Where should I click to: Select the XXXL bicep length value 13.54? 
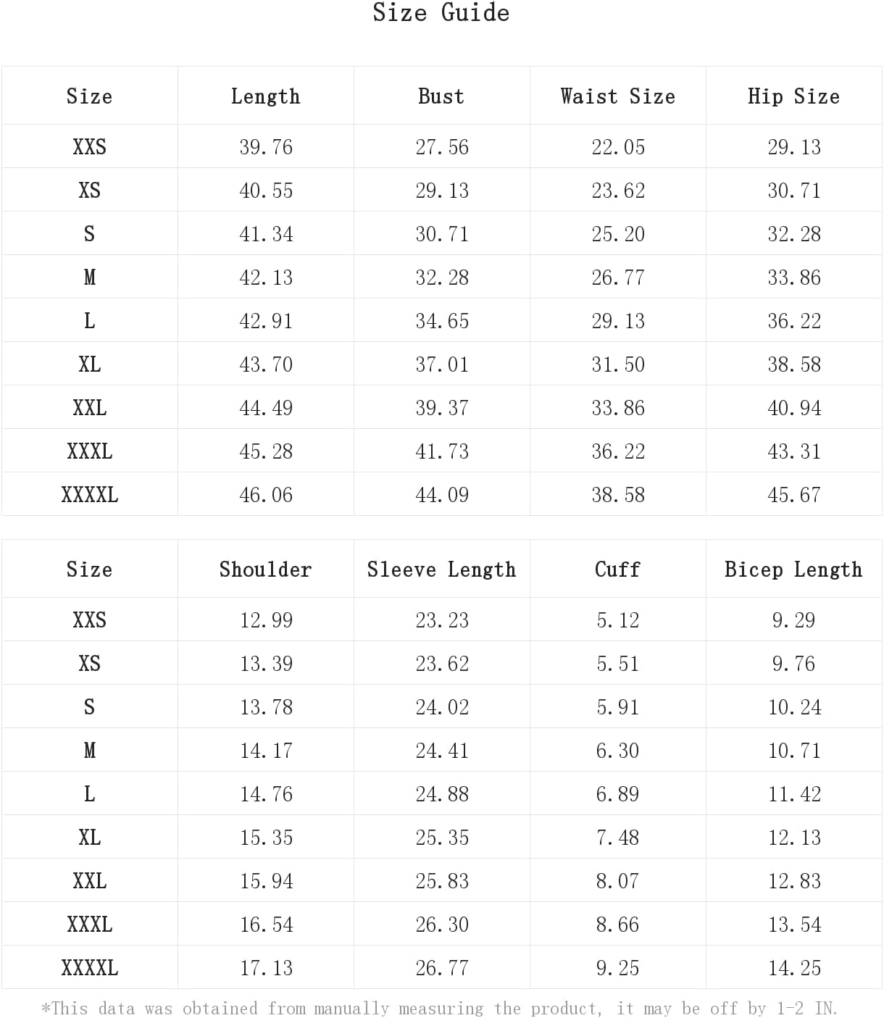794,925
